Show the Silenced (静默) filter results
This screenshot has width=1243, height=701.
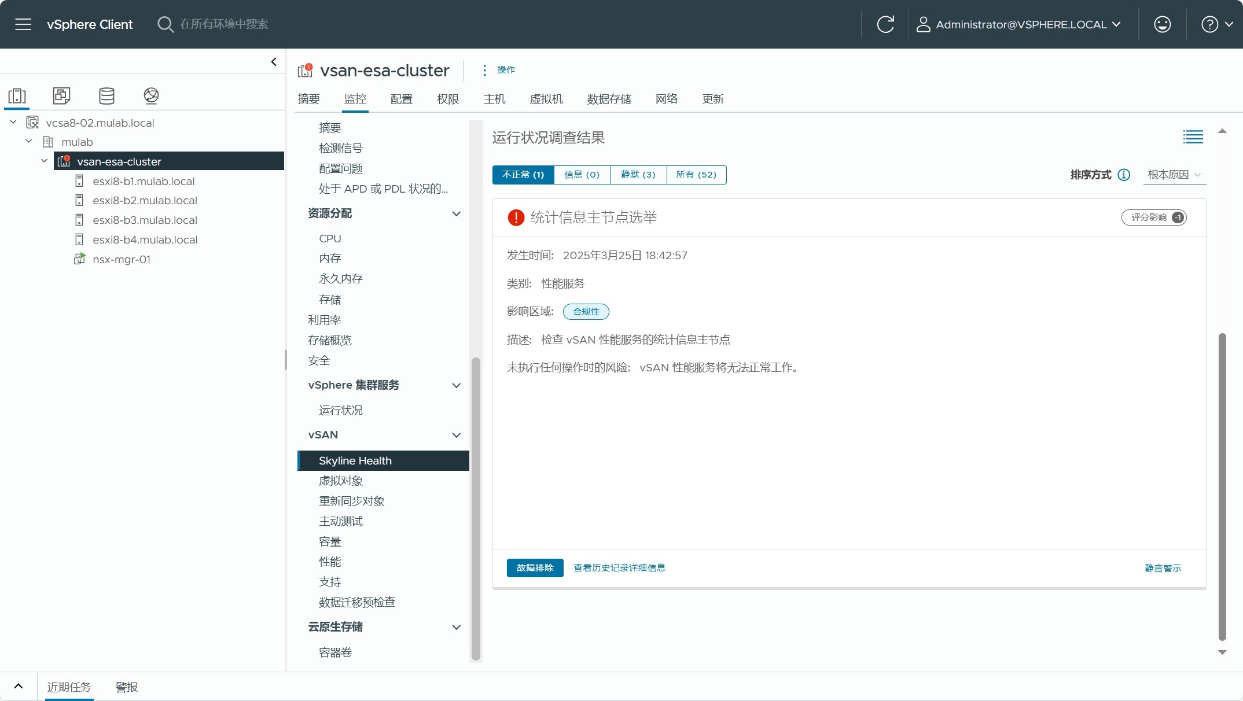638,175
